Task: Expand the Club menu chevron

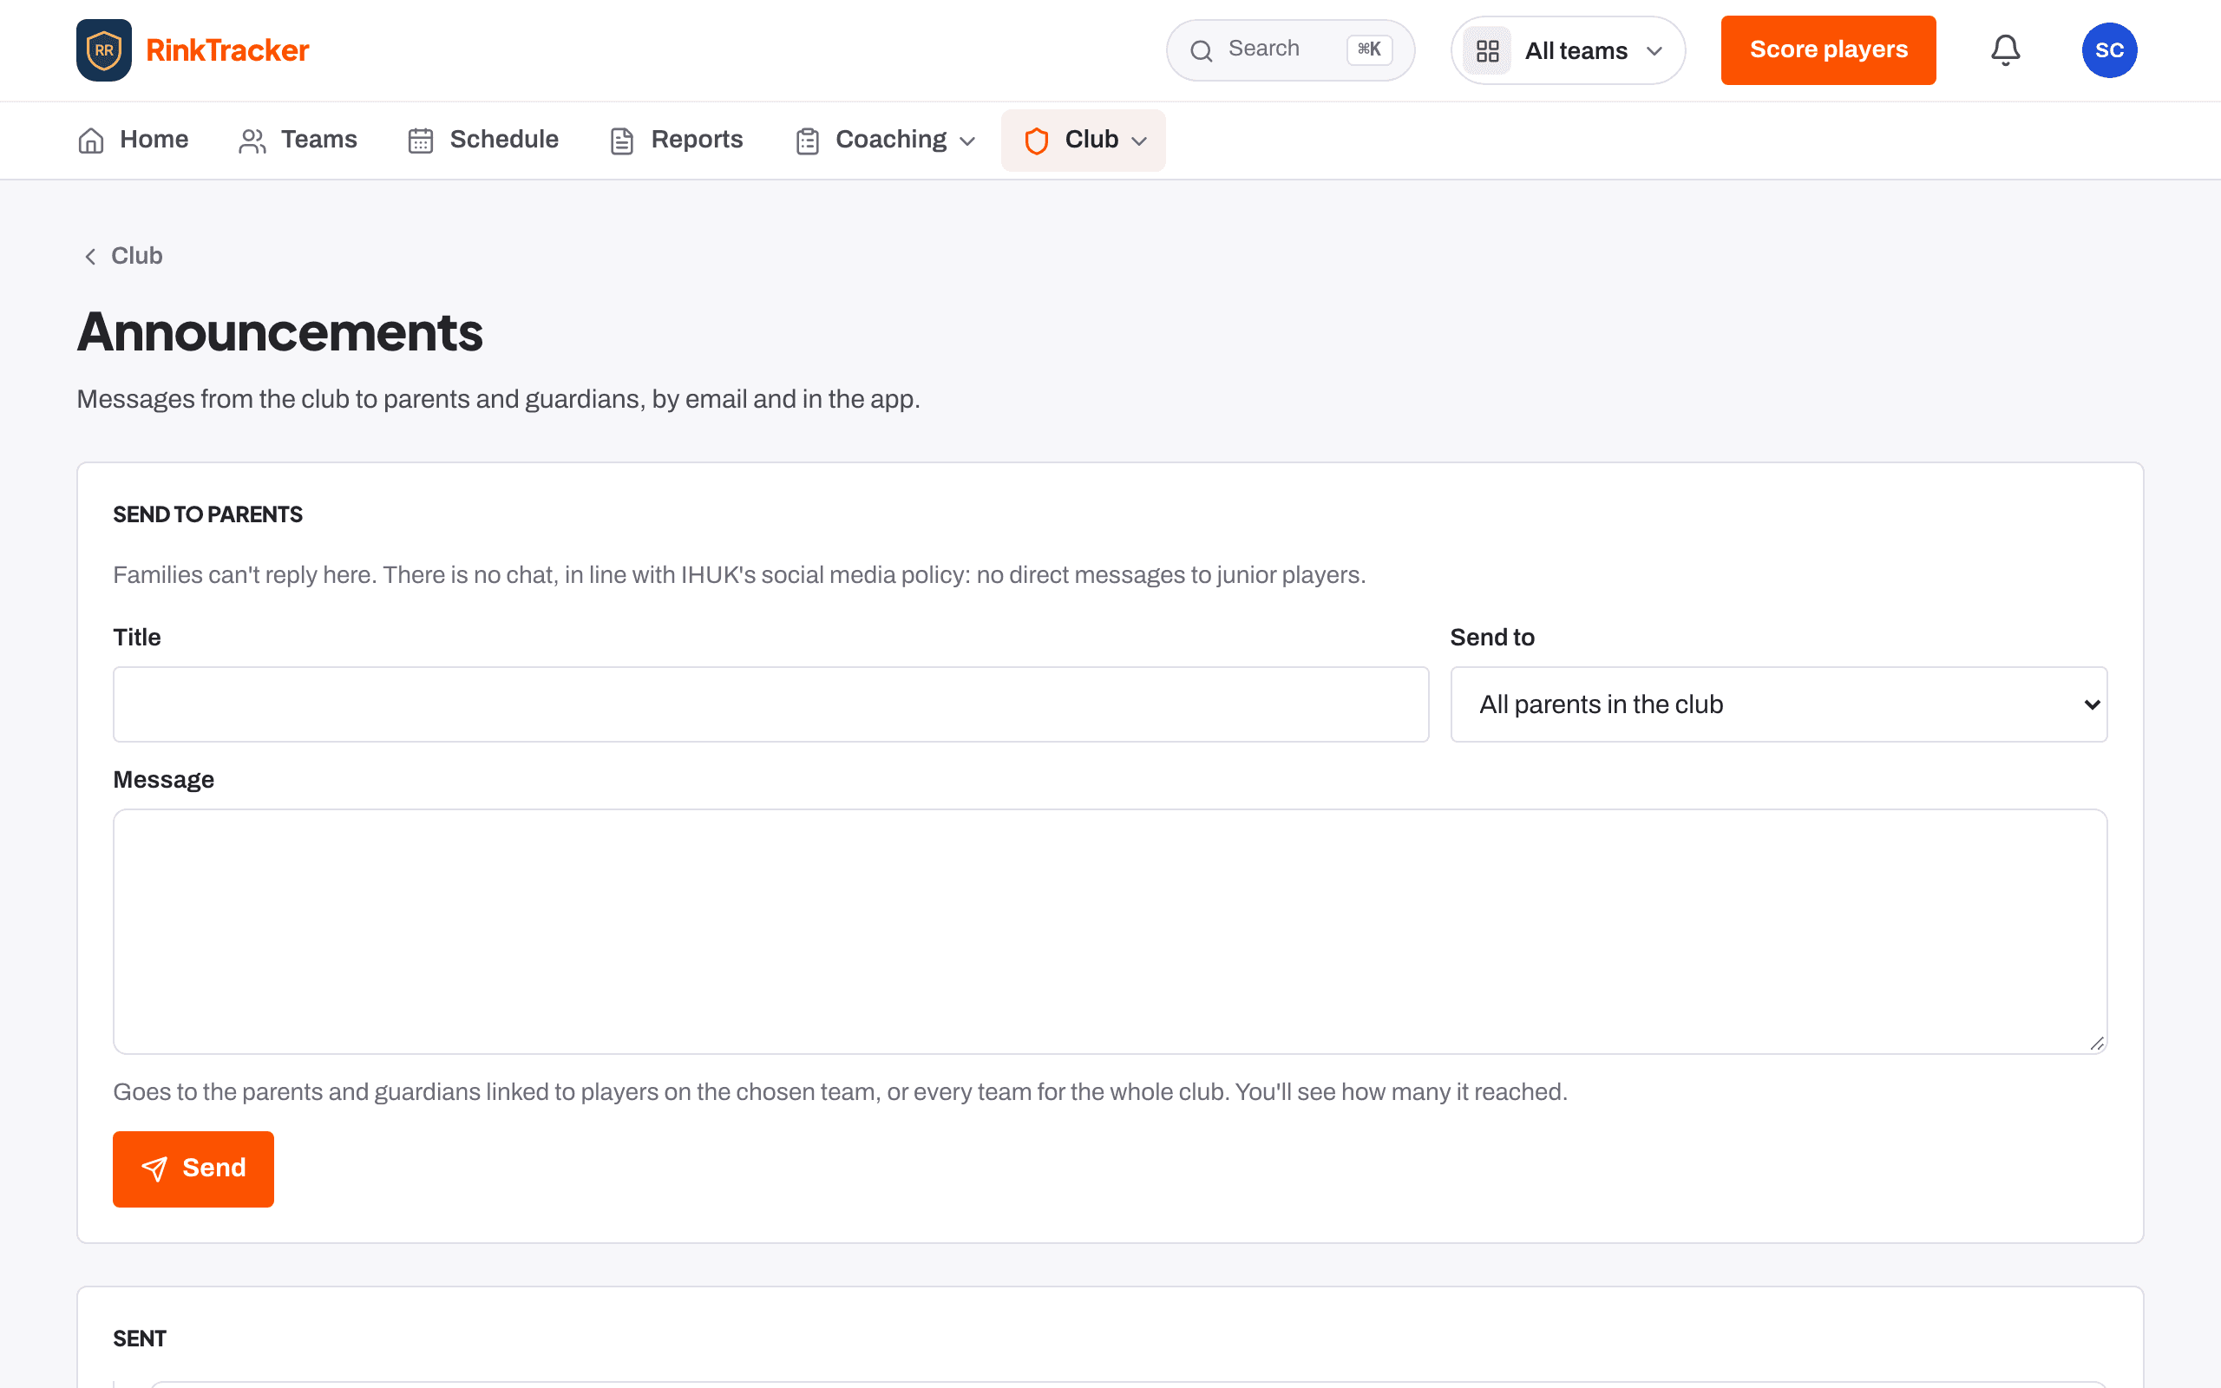Action: click(1139, 141)
